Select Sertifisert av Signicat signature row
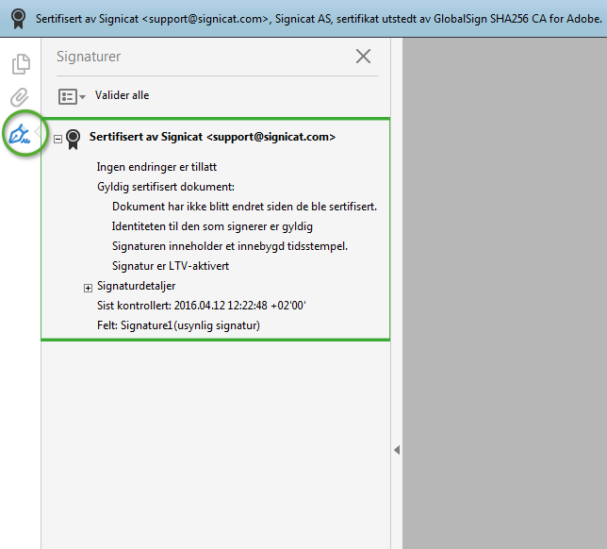This screenshot has width=607, height=549. point(212,137)
